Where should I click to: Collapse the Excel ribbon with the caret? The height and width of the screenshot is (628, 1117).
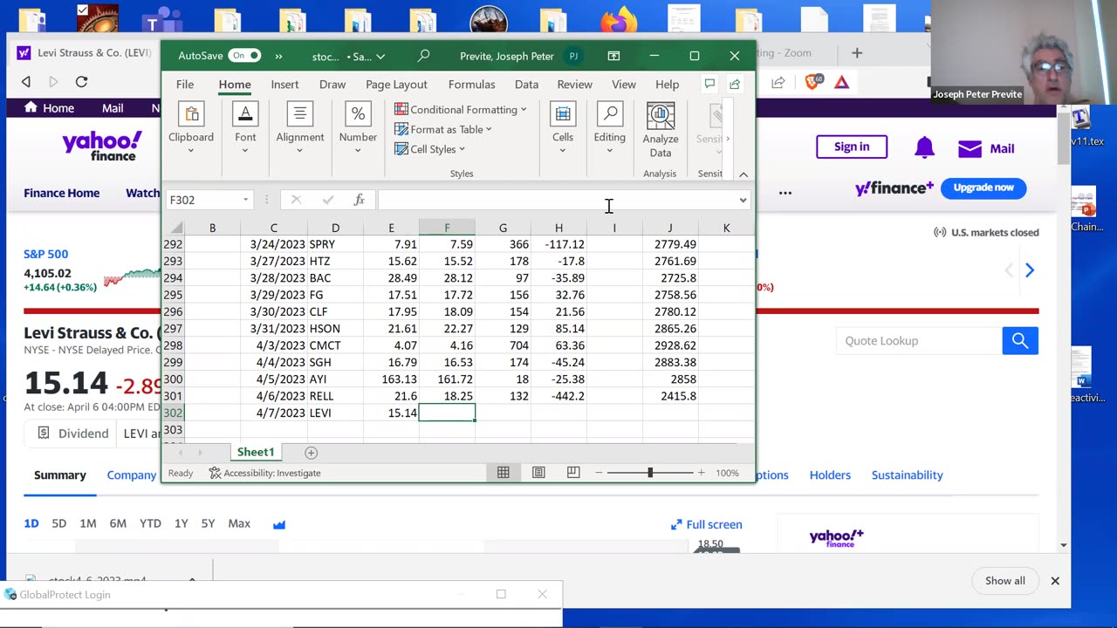pyautogui.click(x=744, y=174)
